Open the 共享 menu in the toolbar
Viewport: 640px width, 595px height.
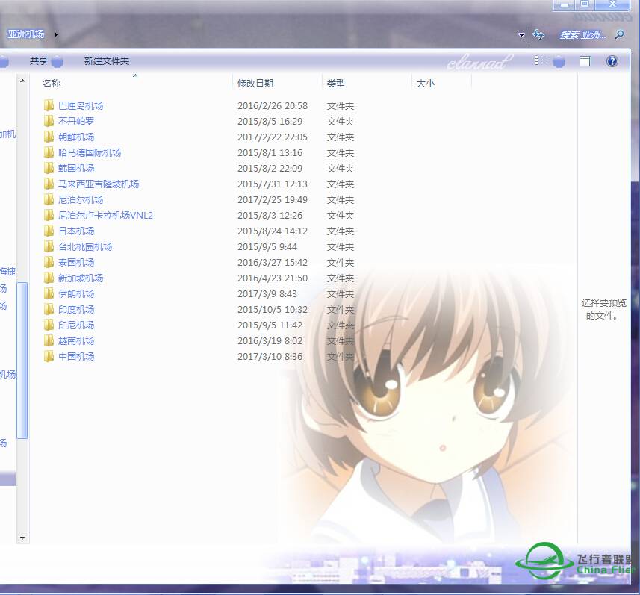tap(39, 61)
